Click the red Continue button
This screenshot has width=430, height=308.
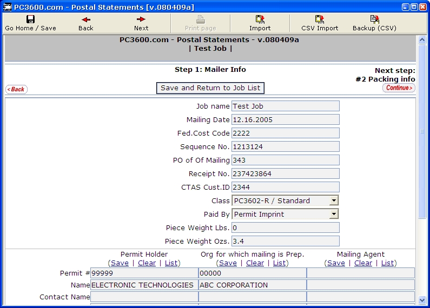[399, 88]
